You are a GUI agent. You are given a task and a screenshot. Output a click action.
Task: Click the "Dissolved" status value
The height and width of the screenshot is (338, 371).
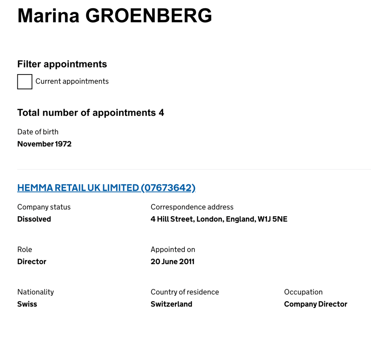click(x=34, y=219)
